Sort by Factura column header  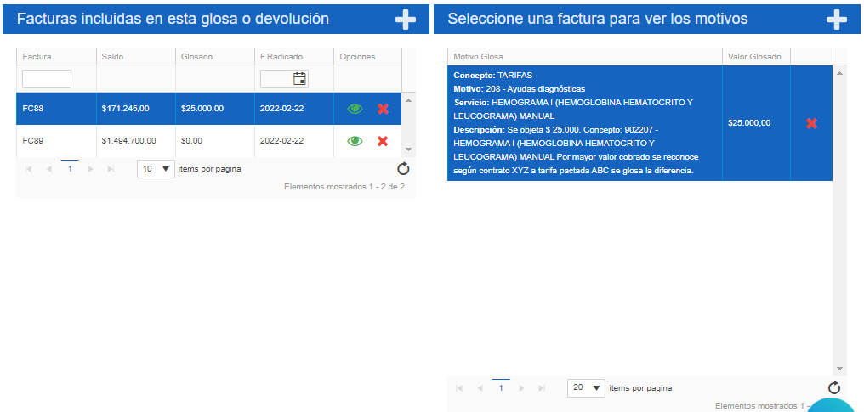(x=37, y=57)
